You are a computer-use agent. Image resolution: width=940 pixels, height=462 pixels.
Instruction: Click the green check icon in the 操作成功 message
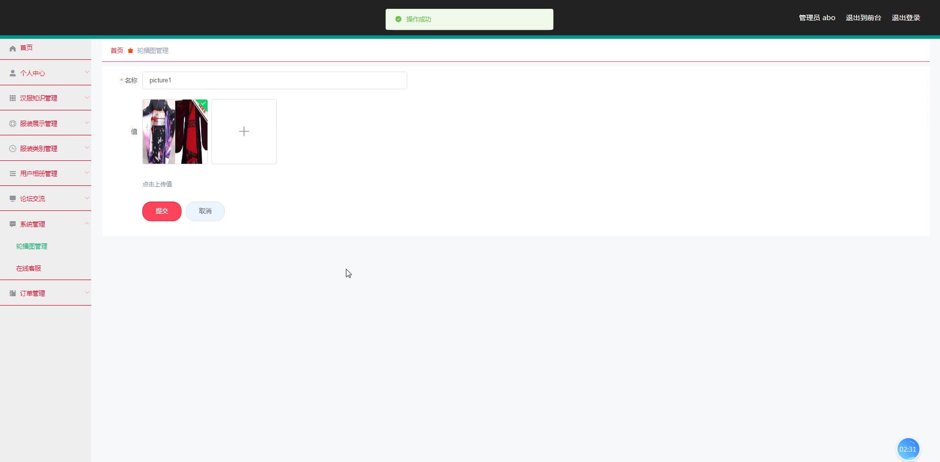pyautogui.click(x=398, y=19)
